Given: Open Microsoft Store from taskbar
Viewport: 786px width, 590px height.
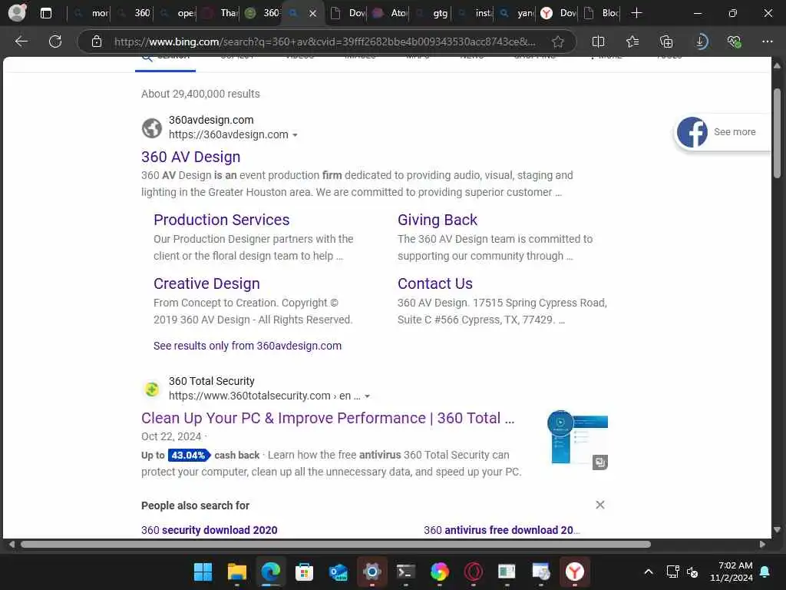Looking at the screenshot, I should (304, 572).
